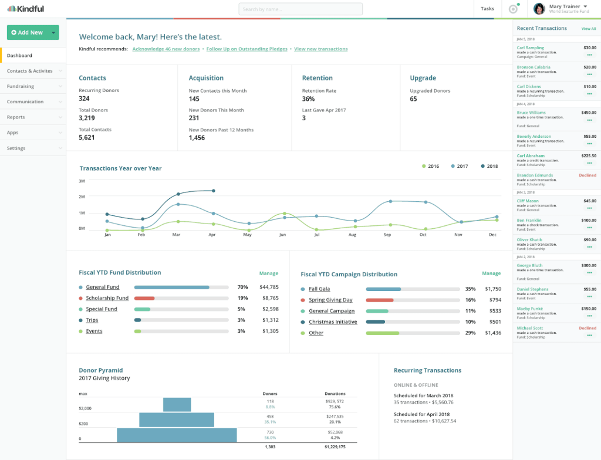Click Manage for Fiscal YTD Fund Distribution
The width and height of the screenshot is (601, 460).
tap(269, 273)
